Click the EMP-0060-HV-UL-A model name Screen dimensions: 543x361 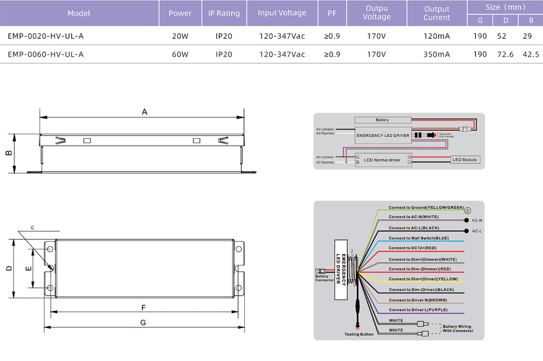pos(46,54)
